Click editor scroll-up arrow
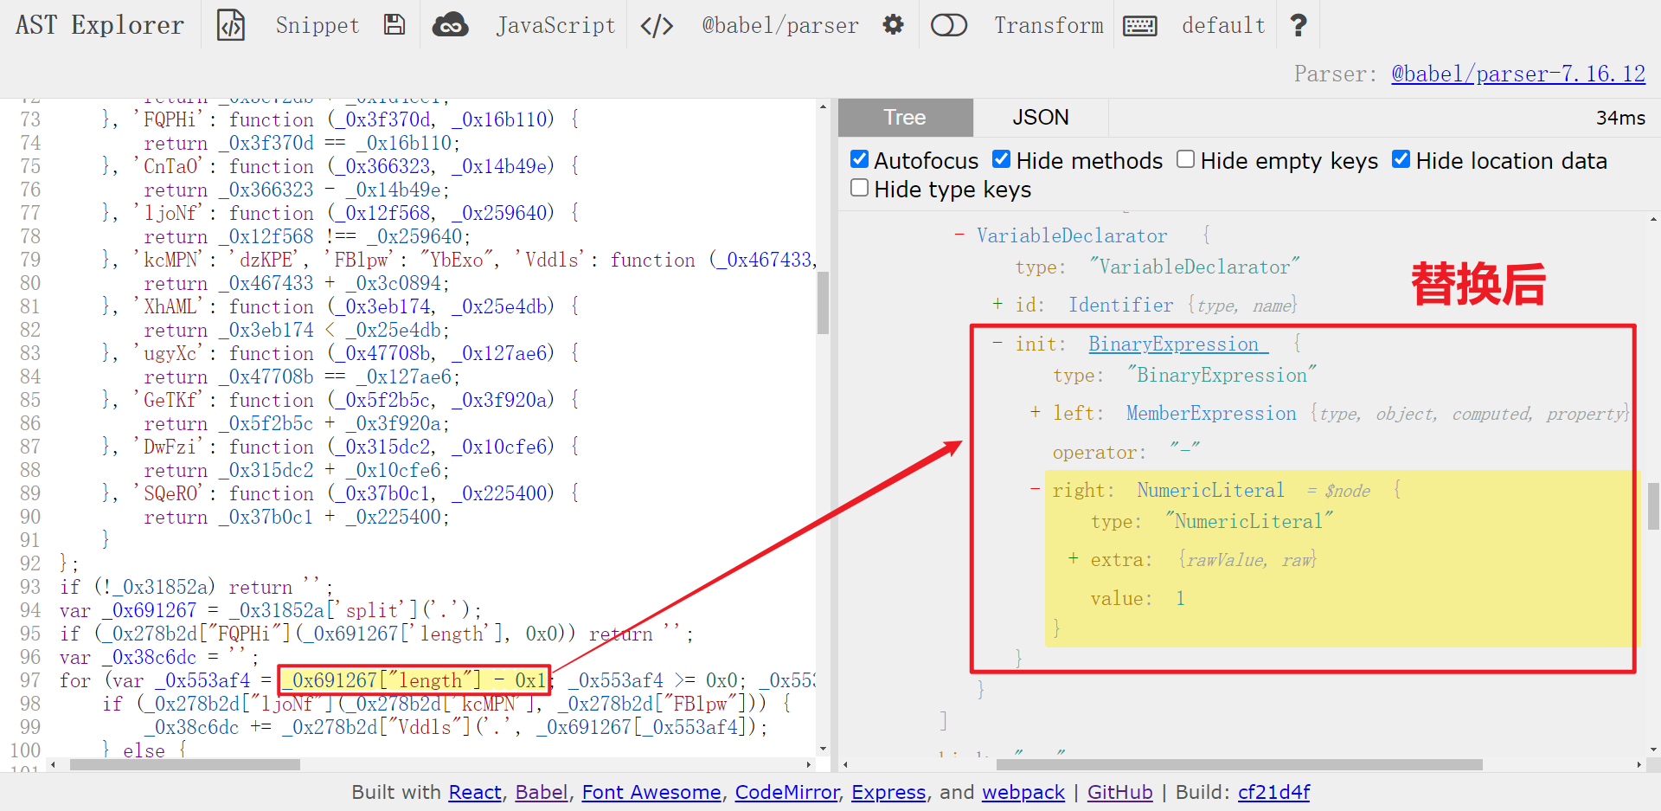1661x811 pixels. point(823,106)
